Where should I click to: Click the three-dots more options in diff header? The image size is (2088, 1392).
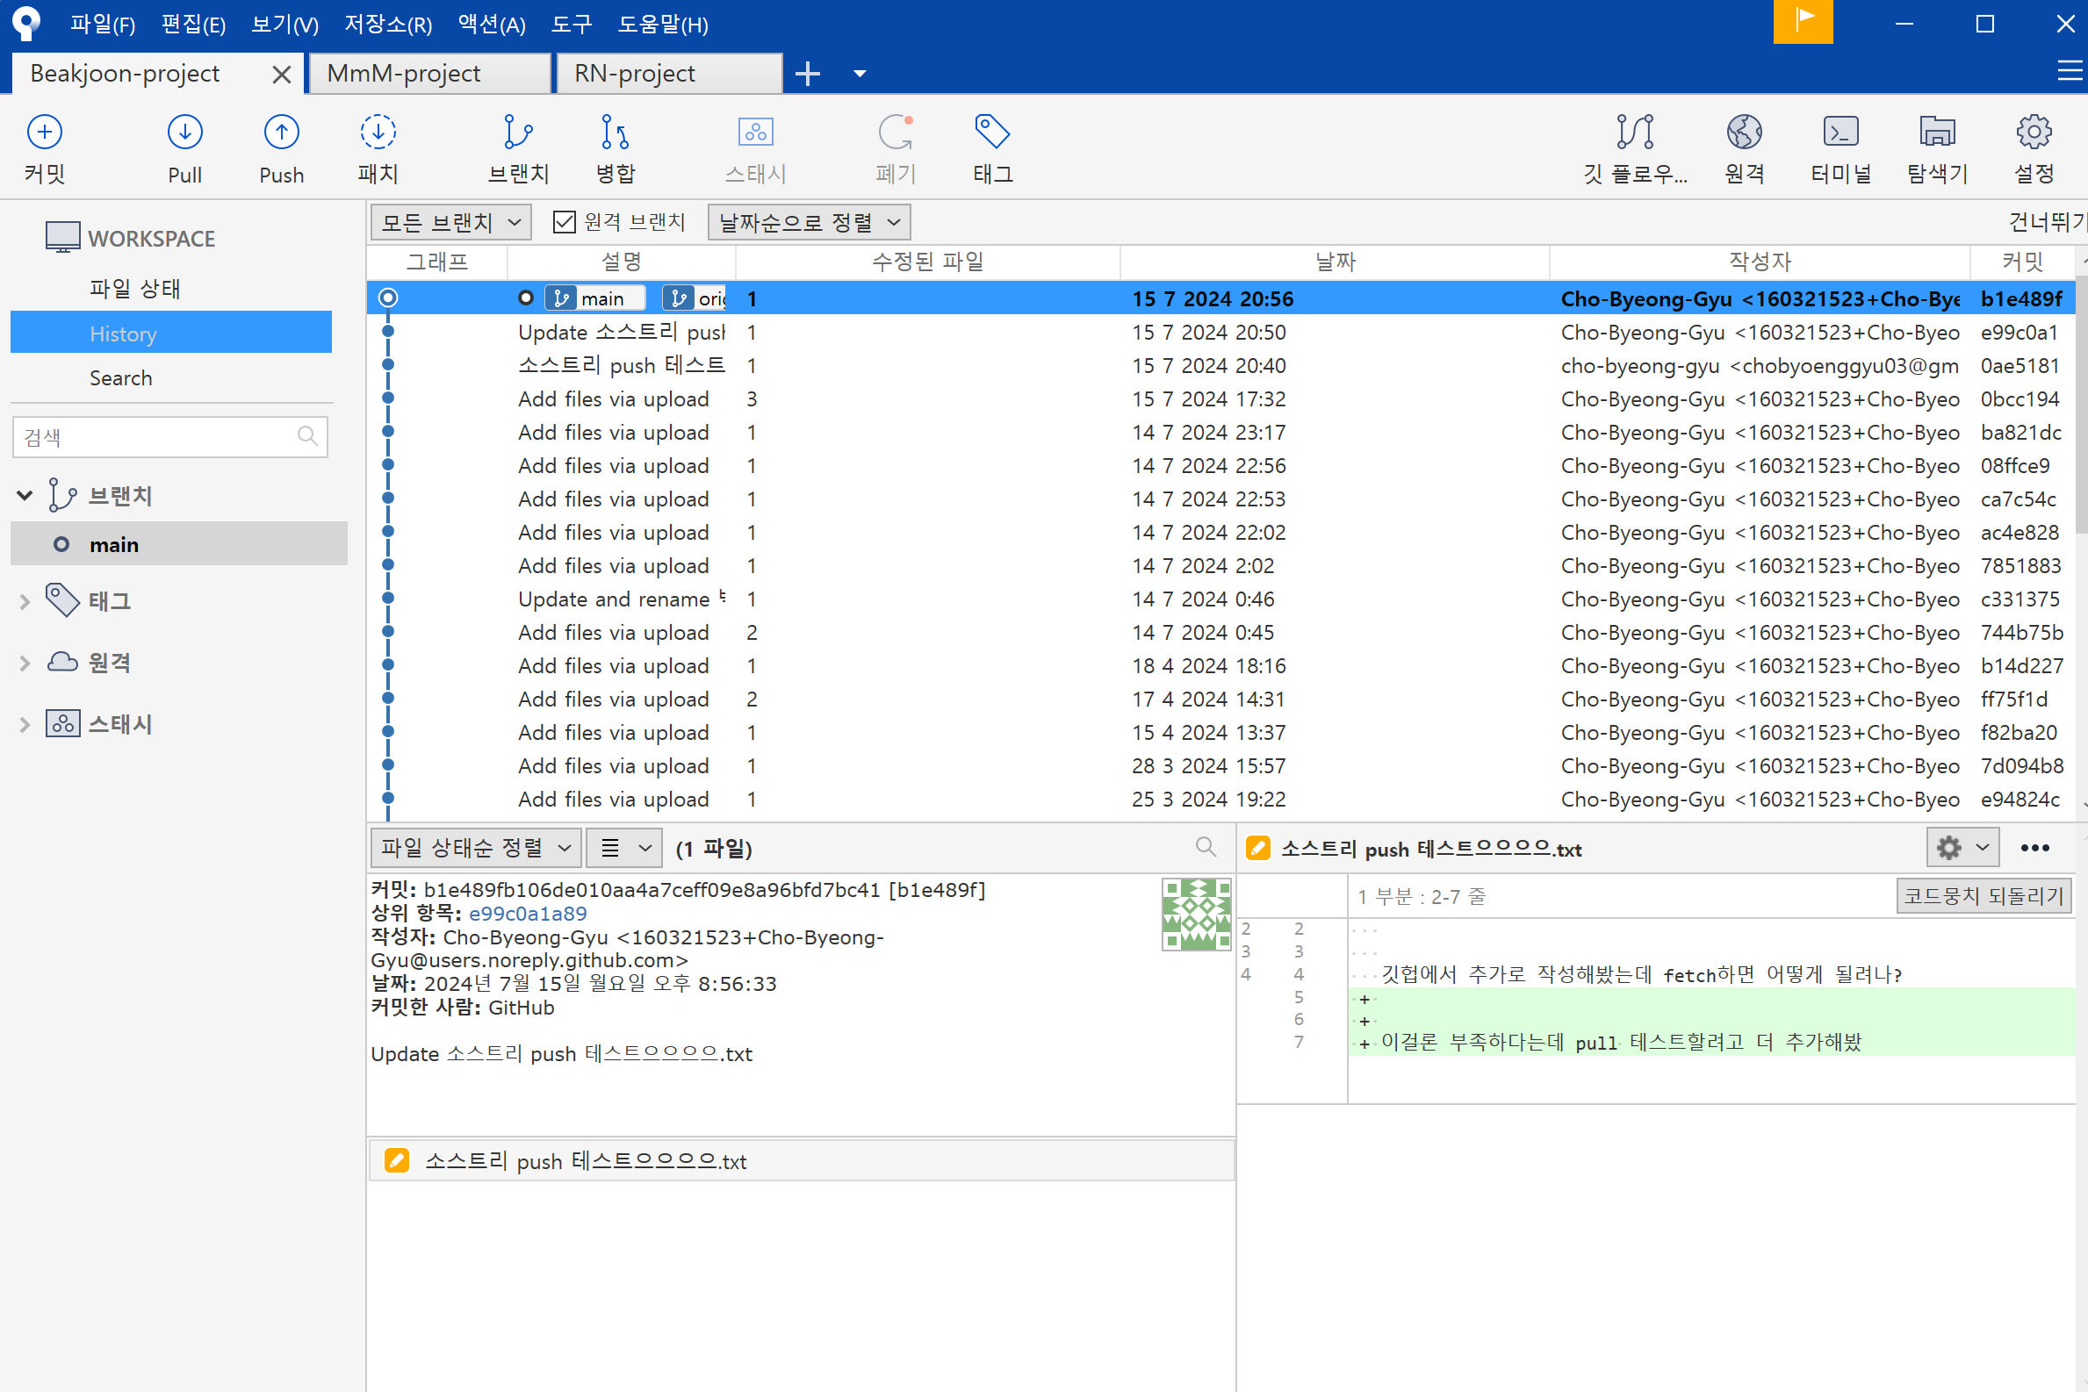click(x=2034, y=848)
